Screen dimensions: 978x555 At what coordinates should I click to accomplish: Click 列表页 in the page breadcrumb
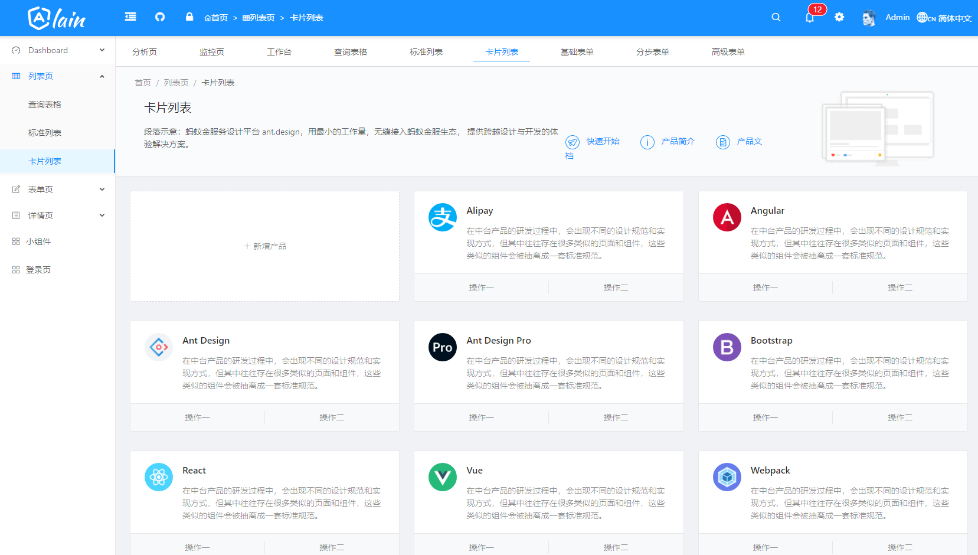point(176,83)
